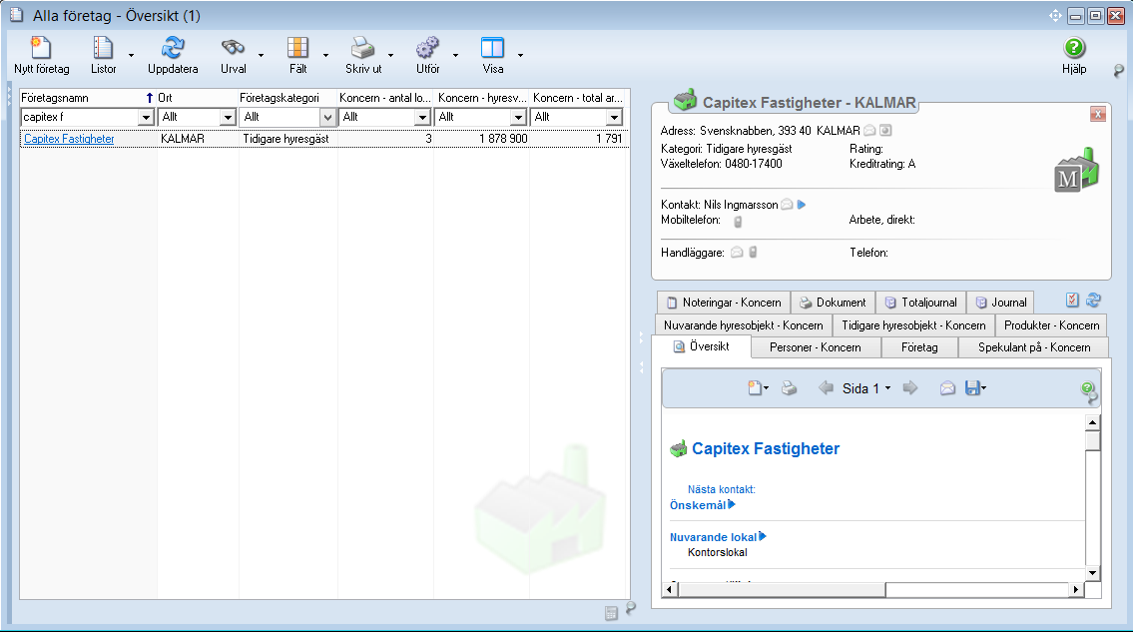Image resolution: width=1133 pixels, height=632 pixels.
Task: Expand the Listor dropdown arrow
Action: tap(131, 56)
